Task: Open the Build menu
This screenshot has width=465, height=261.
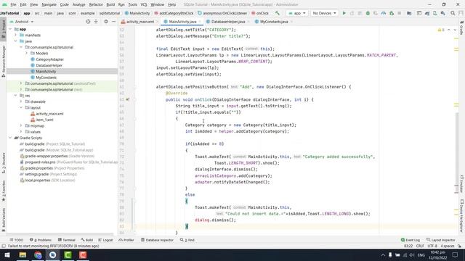Action: [x=110, y=4]
